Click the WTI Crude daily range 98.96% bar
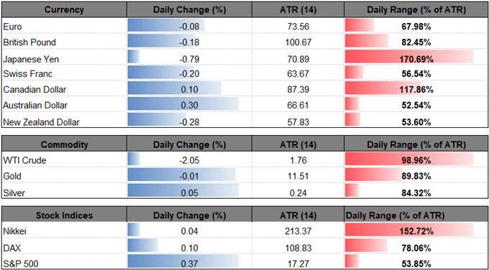The image size is (489, 270). coord(409,161)
